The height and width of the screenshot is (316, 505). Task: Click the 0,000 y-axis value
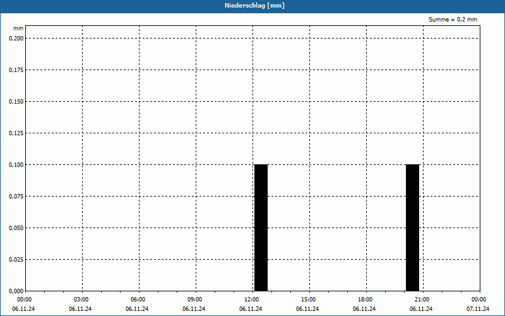tap(16, 291)
